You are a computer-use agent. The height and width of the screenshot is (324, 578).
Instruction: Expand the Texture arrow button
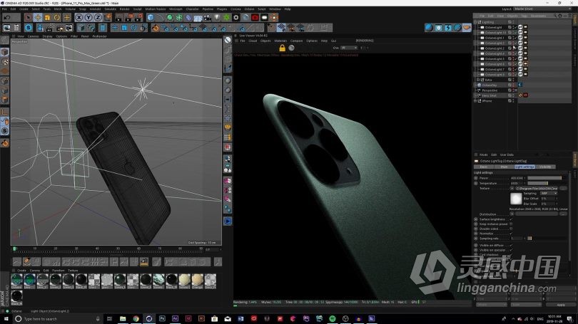[512, 188]
